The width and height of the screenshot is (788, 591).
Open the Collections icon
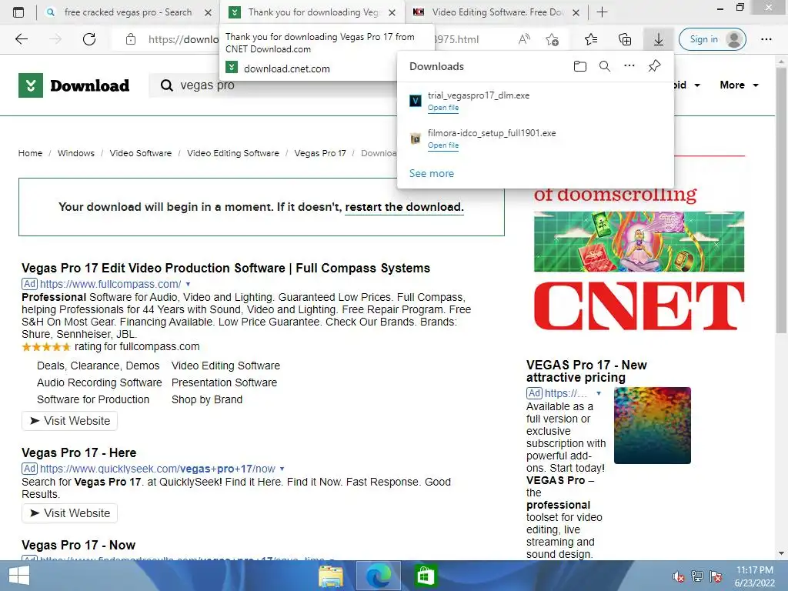625,39
